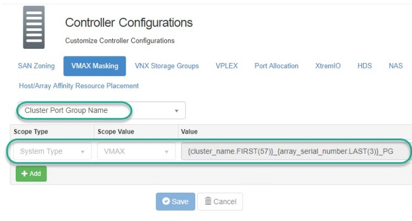Click the trash icon on Cancel
Viewport: 412px width, 221px height.
tap(208, 201)
